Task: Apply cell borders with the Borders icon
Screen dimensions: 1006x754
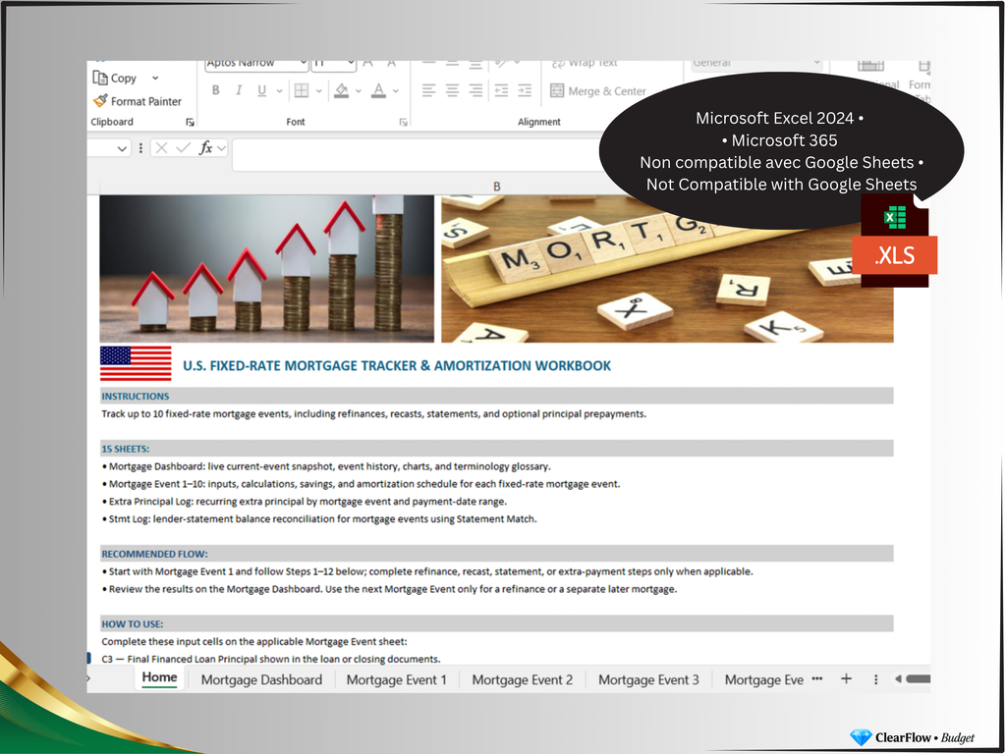Action: [x=301, y=90]
